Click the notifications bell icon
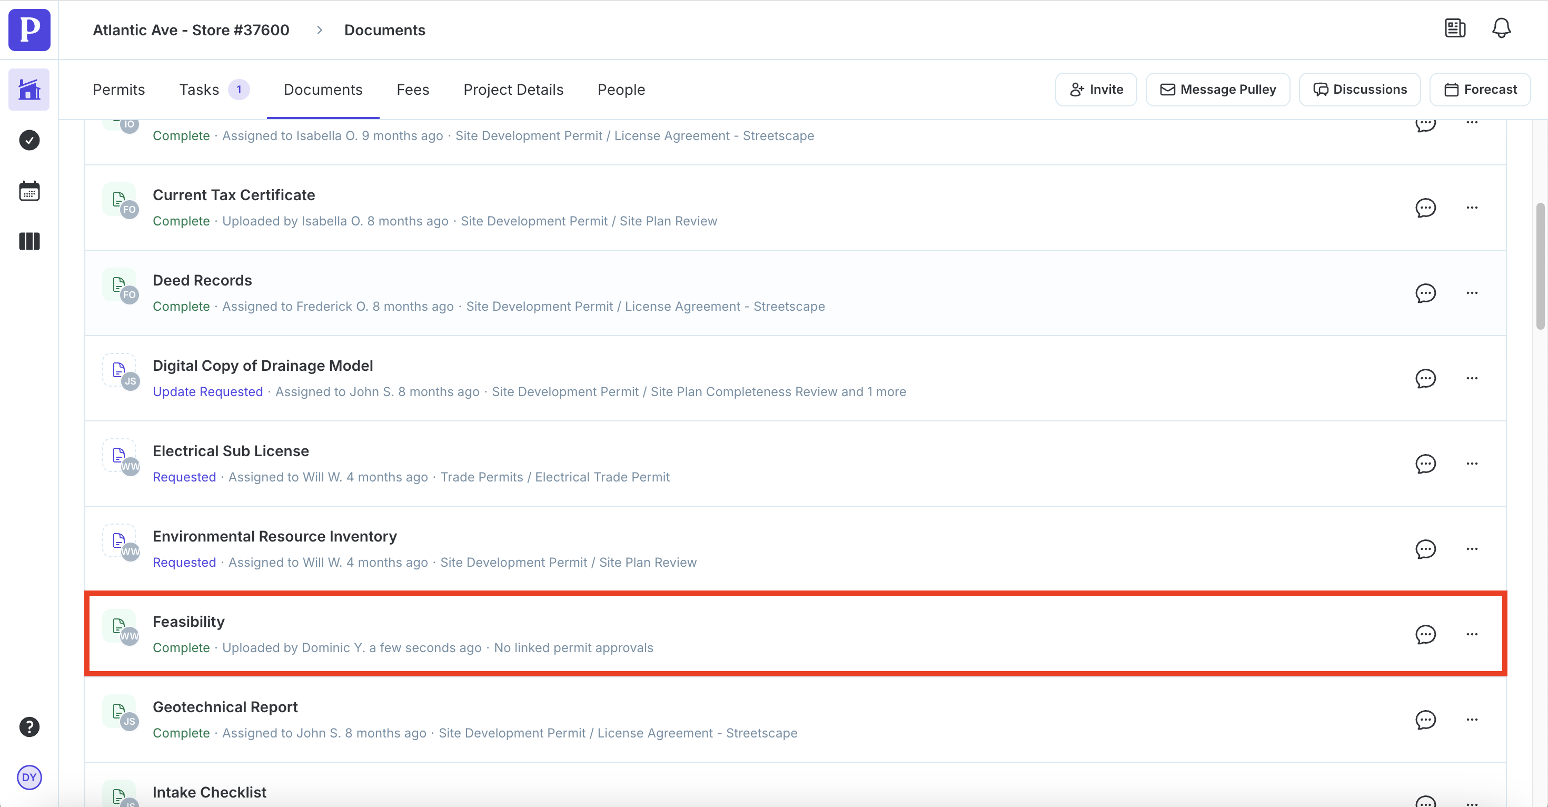 tap(1501, 28)
